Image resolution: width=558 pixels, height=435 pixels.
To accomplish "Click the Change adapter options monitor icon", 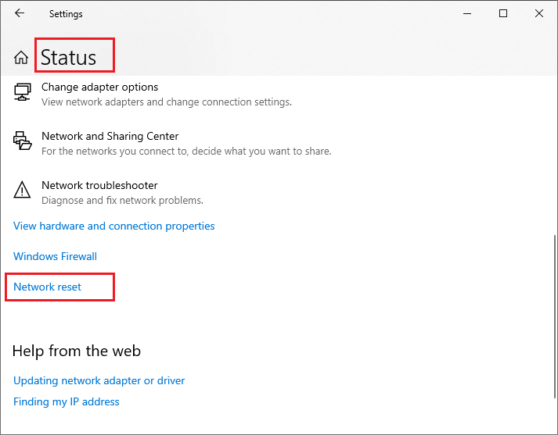I will point(23,92).
